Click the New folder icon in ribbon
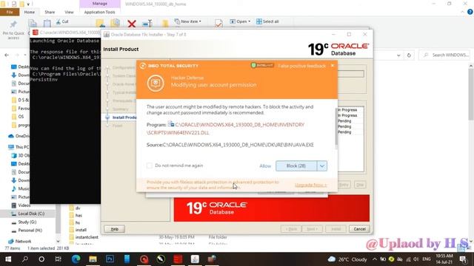 (164, 24)
